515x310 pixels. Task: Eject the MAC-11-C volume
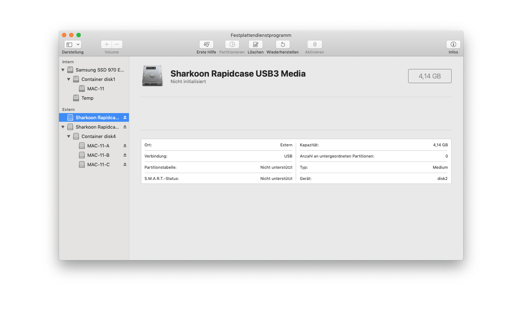[125, 165]
